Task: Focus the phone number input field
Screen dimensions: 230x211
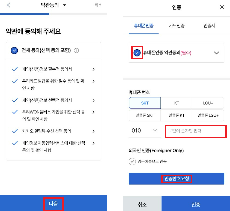Action: pos(196,131)
